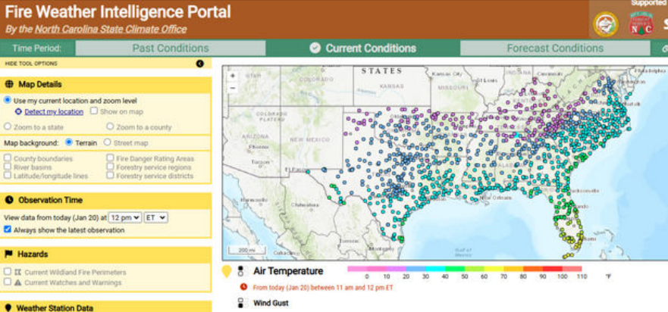The height and width of the screenshot is (312, 668).
Task: Click HIDE TOOL OPTIONS text
Action: click(x=31, y=64)
